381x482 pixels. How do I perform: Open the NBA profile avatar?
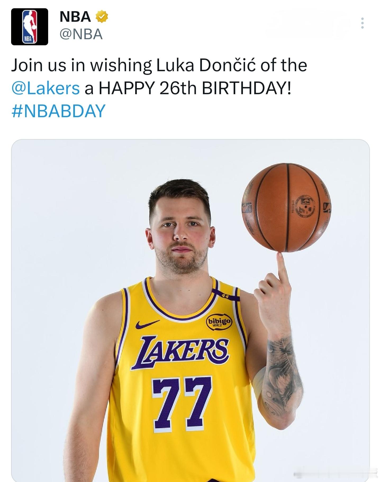(x=29, y=27)
